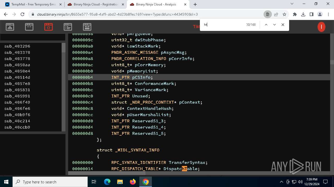Screen dimensions: 334x187
Task: Select function sub_4050e4
Action: pos(17,71)
